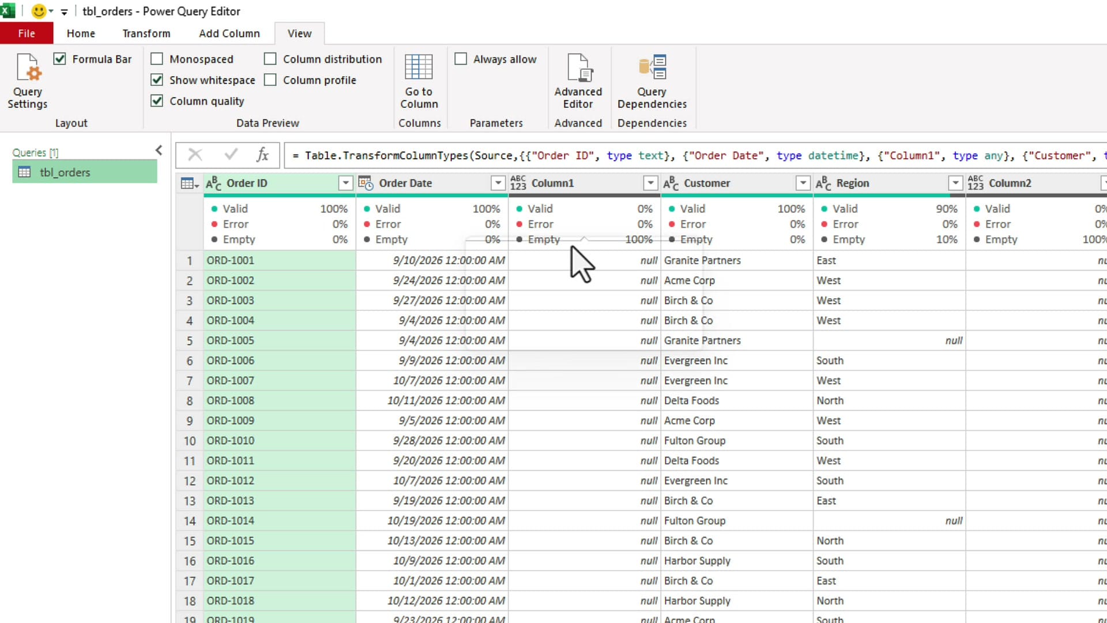Open the Advanced Editor

click(578, 81)
